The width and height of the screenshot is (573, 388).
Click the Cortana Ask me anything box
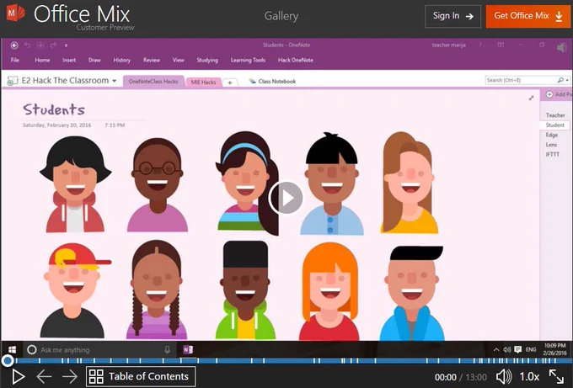click(99, 349)
